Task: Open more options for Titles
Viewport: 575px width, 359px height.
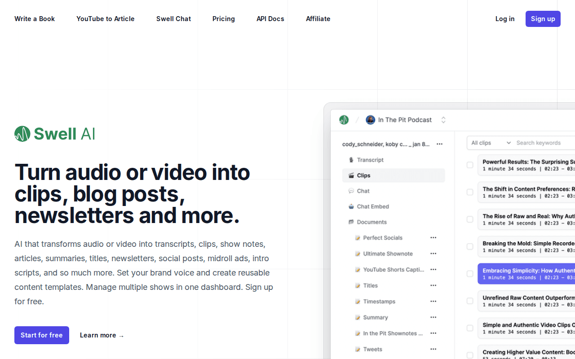Action: click(433, 285)
